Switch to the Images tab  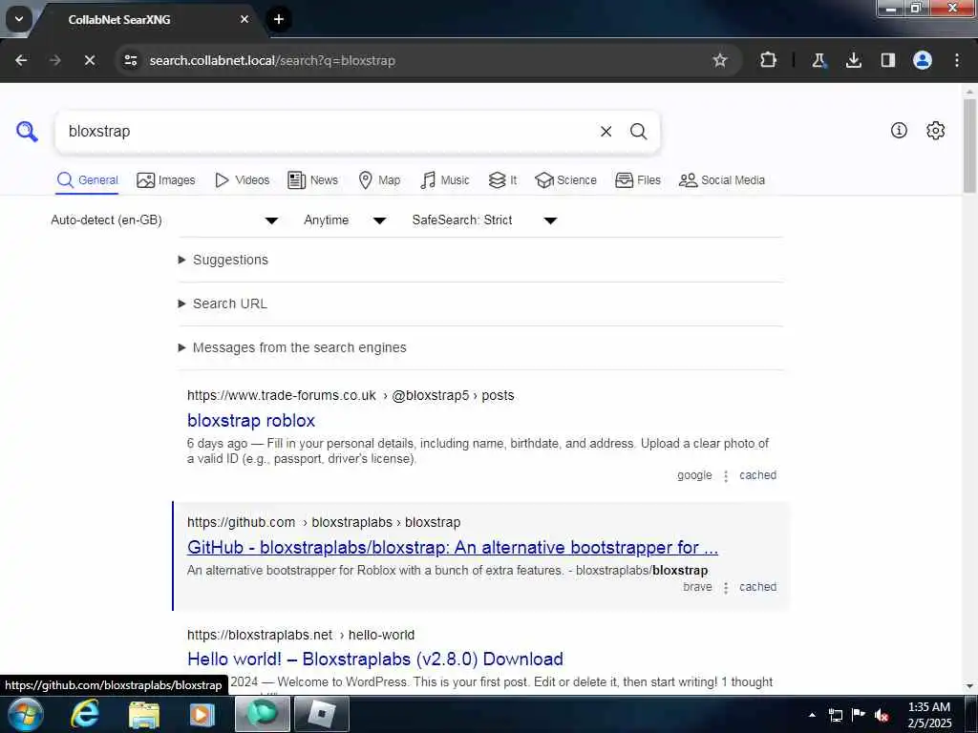click(x=166, y=180)
